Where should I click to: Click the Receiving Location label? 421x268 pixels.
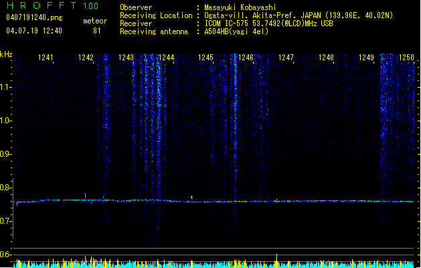(156, 15)
